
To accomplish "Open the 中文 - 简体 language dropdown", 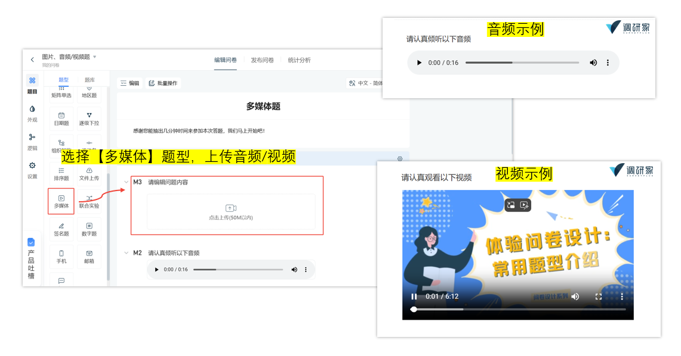I will pos(365,83).
